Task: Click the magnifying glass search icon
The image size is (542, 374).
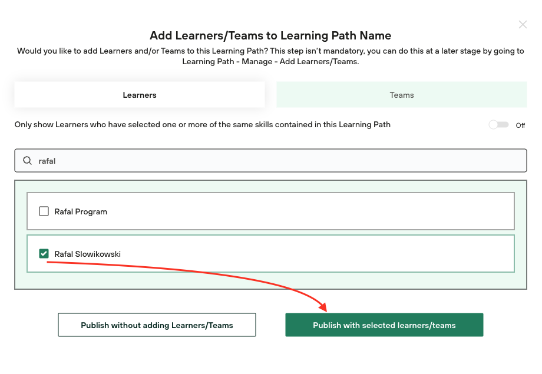Action: [x=27, y=161]
